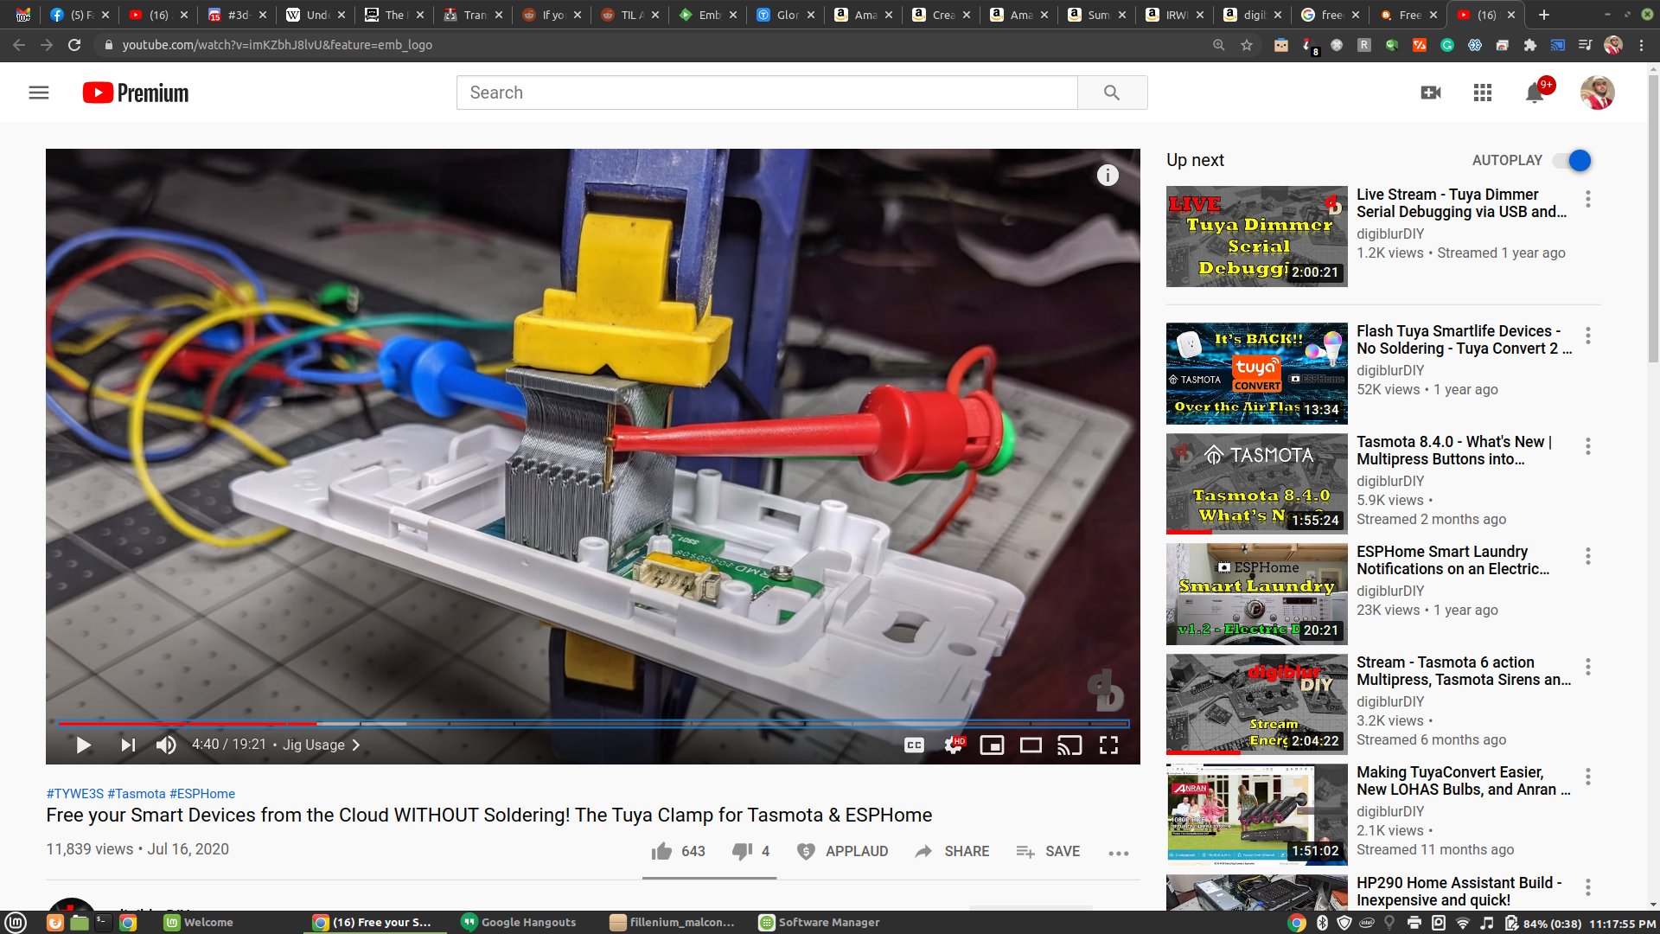The image size is (1660, 934).
Task: Open video player settings gear
Action: (x=953, y=745)
